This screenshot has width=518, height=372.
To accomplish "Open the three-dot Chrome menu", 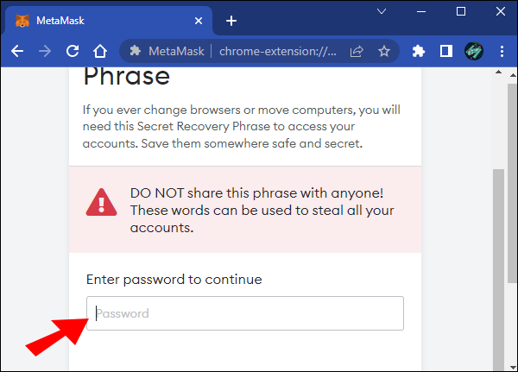I will tap(501, 51).
